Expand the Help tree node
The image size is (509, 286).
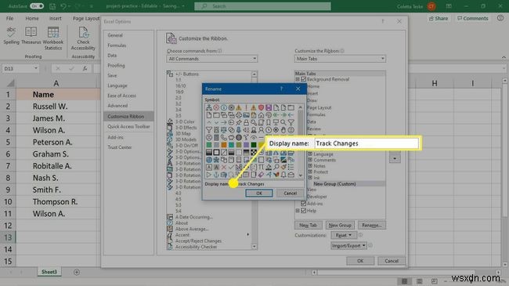(x=298, y=211)
